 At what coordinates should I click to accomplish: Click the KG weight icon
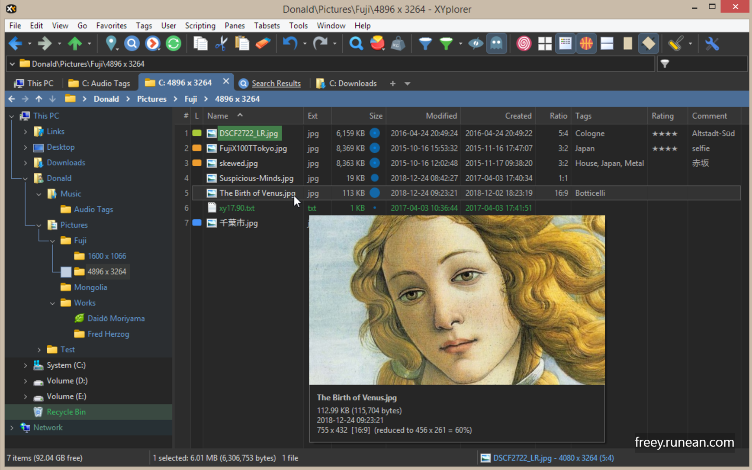[398, 43]
